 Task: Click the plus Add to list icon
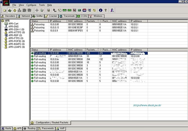click(37, 10)
